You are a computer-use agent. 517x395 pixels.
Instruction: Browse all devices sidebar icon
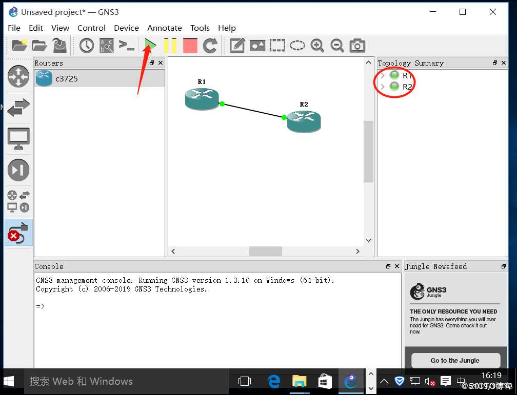(x=18, y=201)
